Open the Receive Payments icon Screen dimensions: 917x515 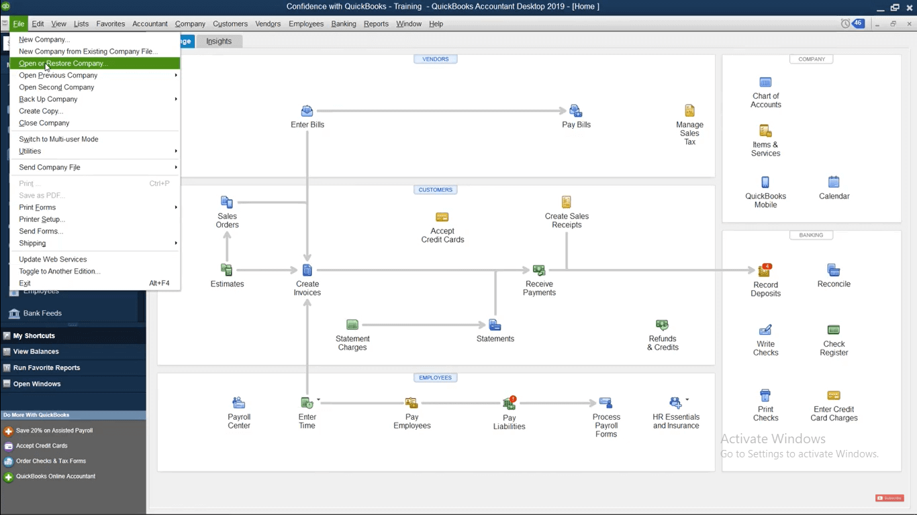point(539,270)
